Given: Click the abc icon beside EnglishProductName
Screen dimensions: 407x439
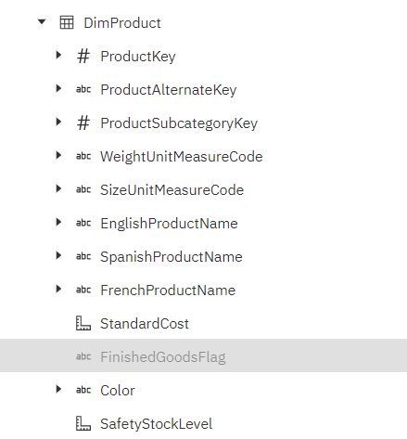Looking at the screenshot, I should tap(83, 223).
